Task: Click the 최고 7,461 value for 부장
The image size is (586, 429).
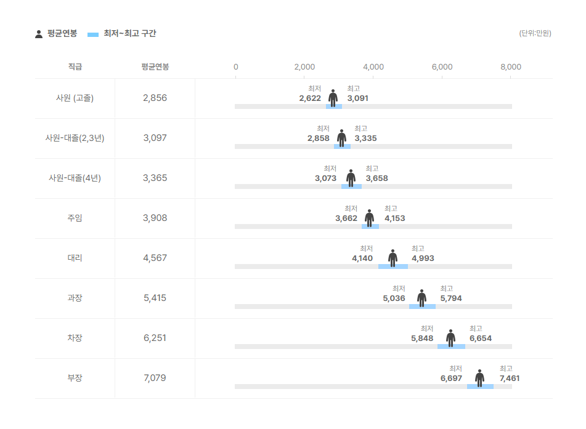Action: 509,379
